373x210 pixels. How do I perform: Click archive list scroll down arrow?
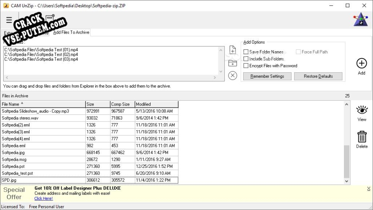click(x=347, y=181)
